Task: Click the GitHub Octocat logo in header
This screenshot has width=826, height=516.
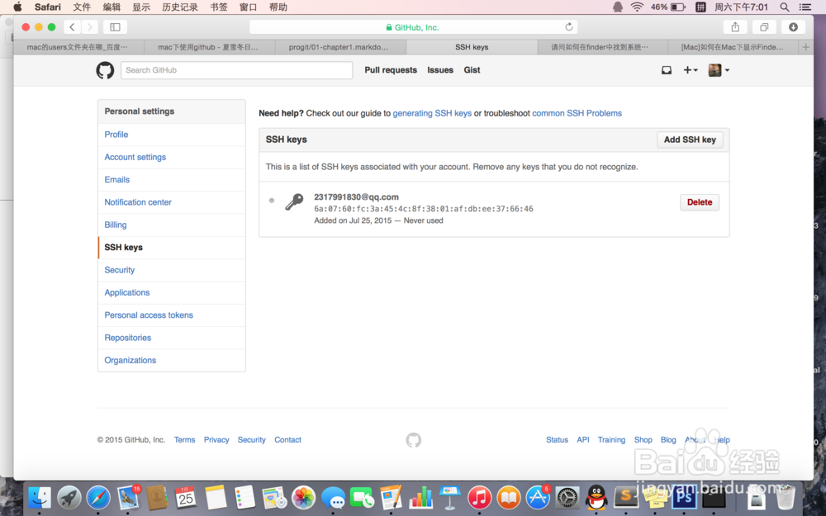Action: click(x=105, y=70)
